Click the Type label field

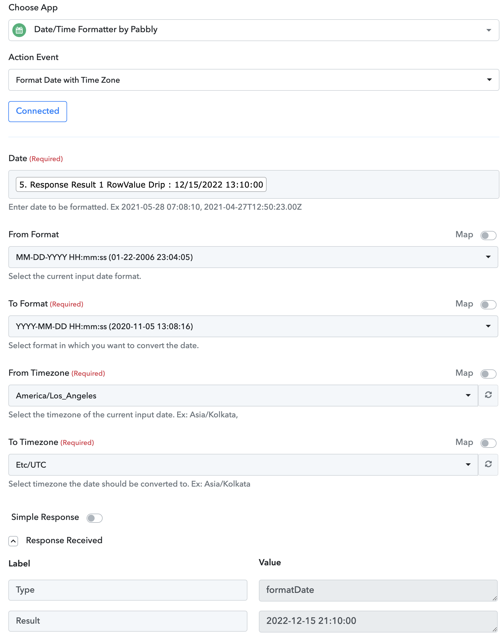coord(128,590)
